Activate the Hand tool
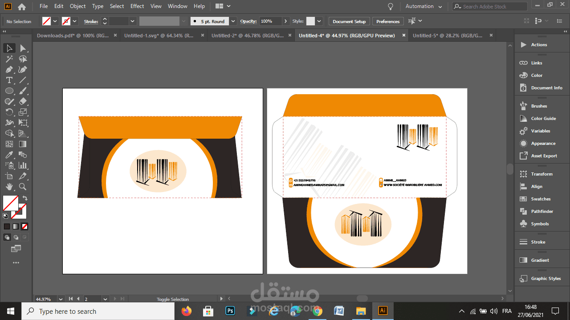This screenshot has height=320, width=570. tap(9, 187)
